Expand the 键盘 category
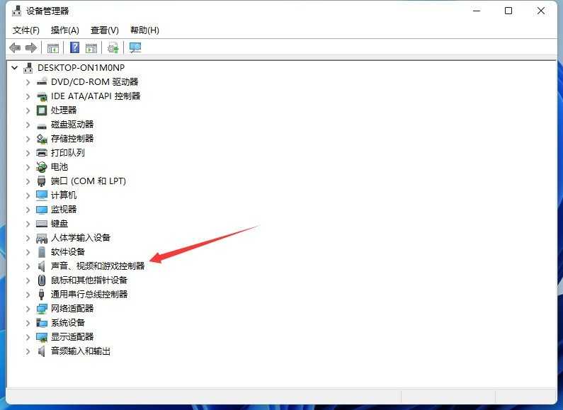Screen dimensions: 563x410 coord(28,224)
